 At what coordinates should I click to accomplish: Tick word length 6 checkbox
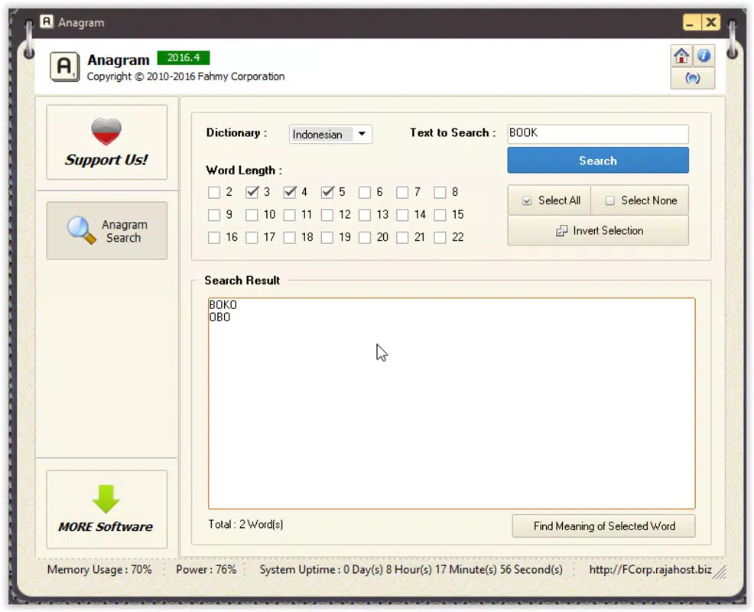click(365, 193)
